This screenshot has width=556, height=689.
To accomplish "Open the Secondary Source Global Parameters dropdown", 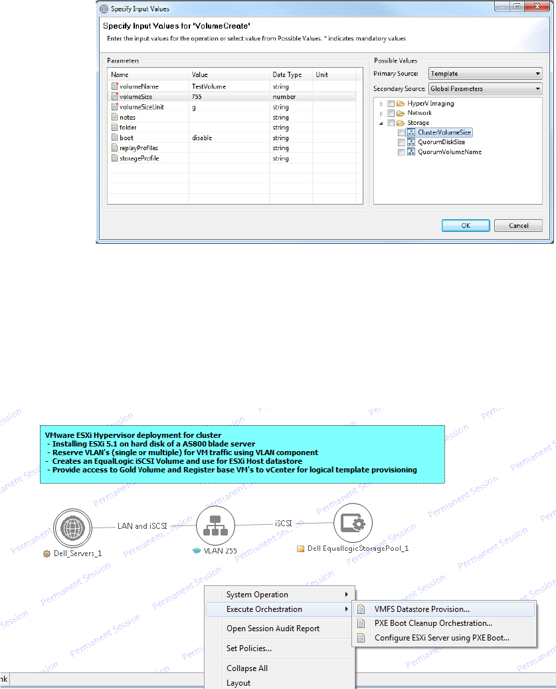I will [x=485, y=88].
